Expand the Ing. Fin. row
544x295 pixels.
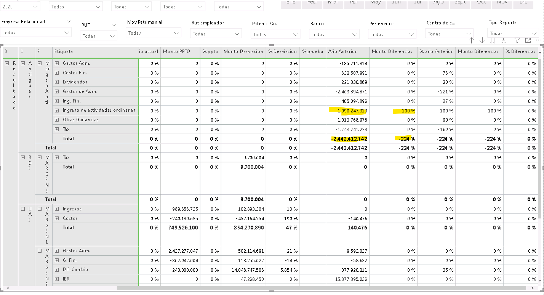57,101
